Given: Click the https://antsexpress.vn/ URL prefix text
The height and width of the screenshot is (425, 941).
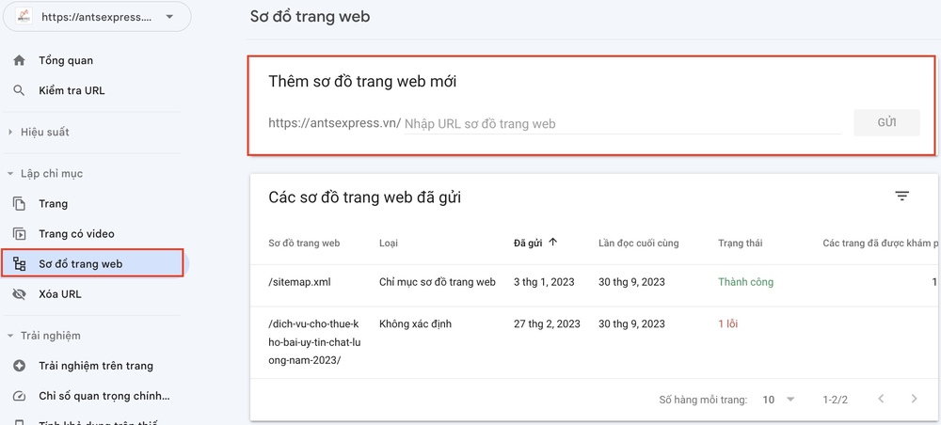Looking at the screenshot, I should [335, 123].
